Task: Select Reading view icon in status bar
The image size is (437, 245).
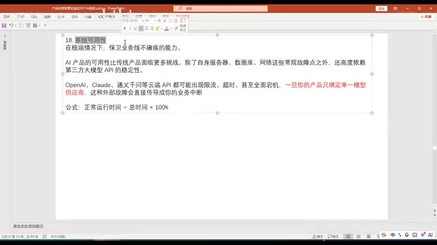Action: 369,236
